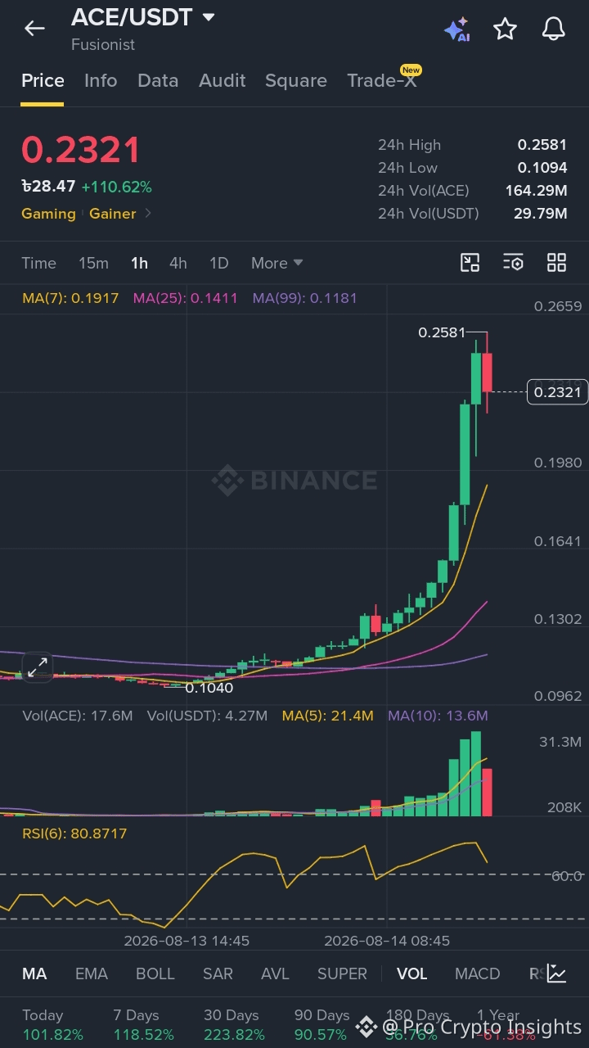Tap the 24h Vol(USDT) 29.79M value
589x1048 pixels.
pos(539,214)
